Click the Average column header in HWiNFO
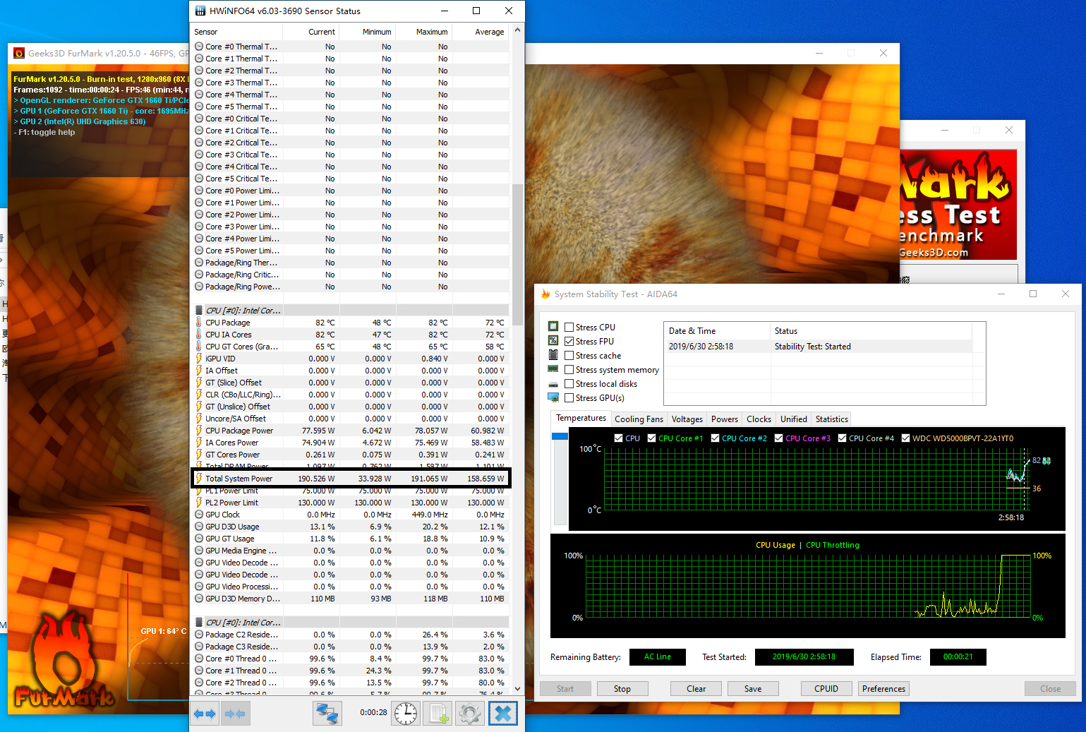The image size is (1086, 732). (481, 32)
